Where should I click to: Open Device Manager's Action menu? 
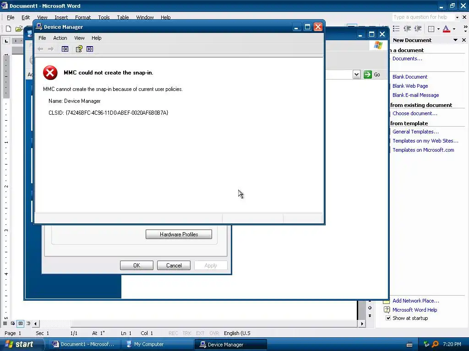60,38
